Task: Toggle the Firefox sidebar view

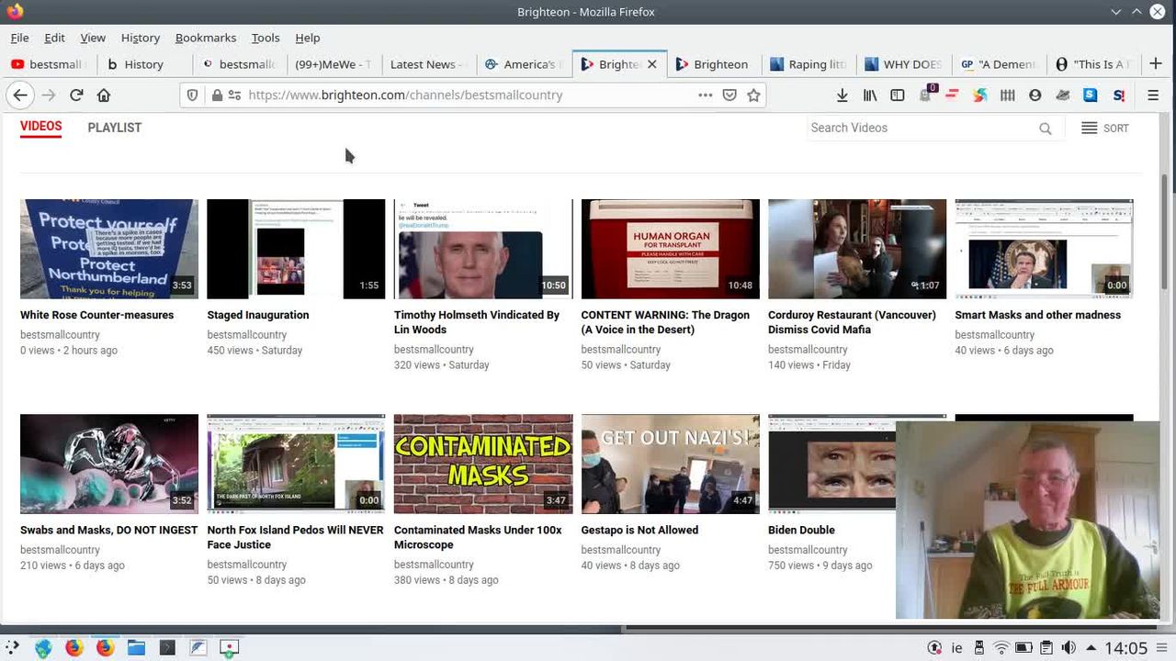Action: coord(898,95)
